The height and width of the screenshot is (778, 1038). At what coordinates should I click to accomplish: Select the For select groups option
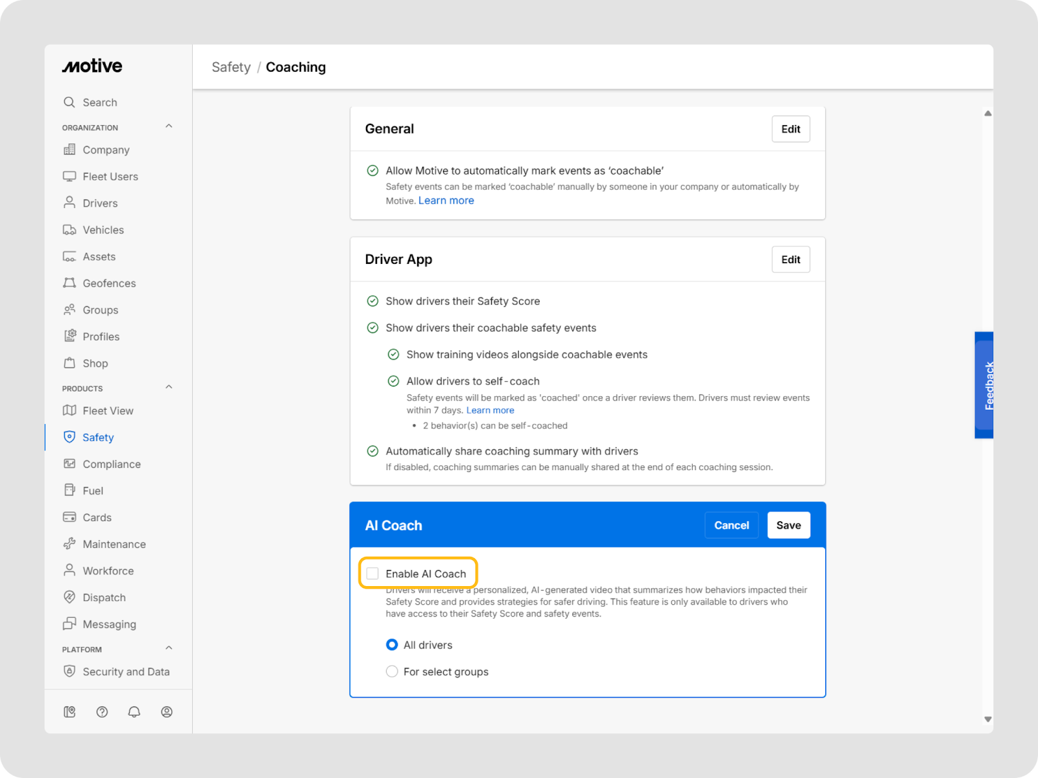(392, 672)
